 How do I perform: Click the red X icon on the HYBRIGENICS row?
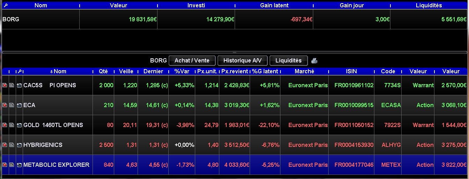coord(5,145)
